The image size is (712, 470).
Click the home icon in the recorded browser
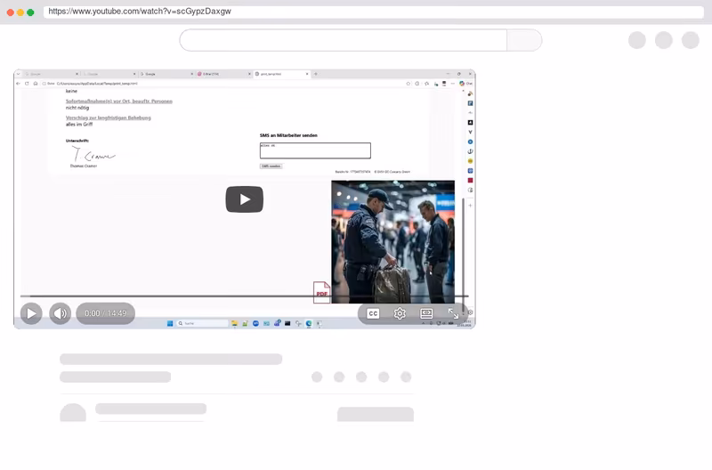pyautogui.click(x=36, y=84)
